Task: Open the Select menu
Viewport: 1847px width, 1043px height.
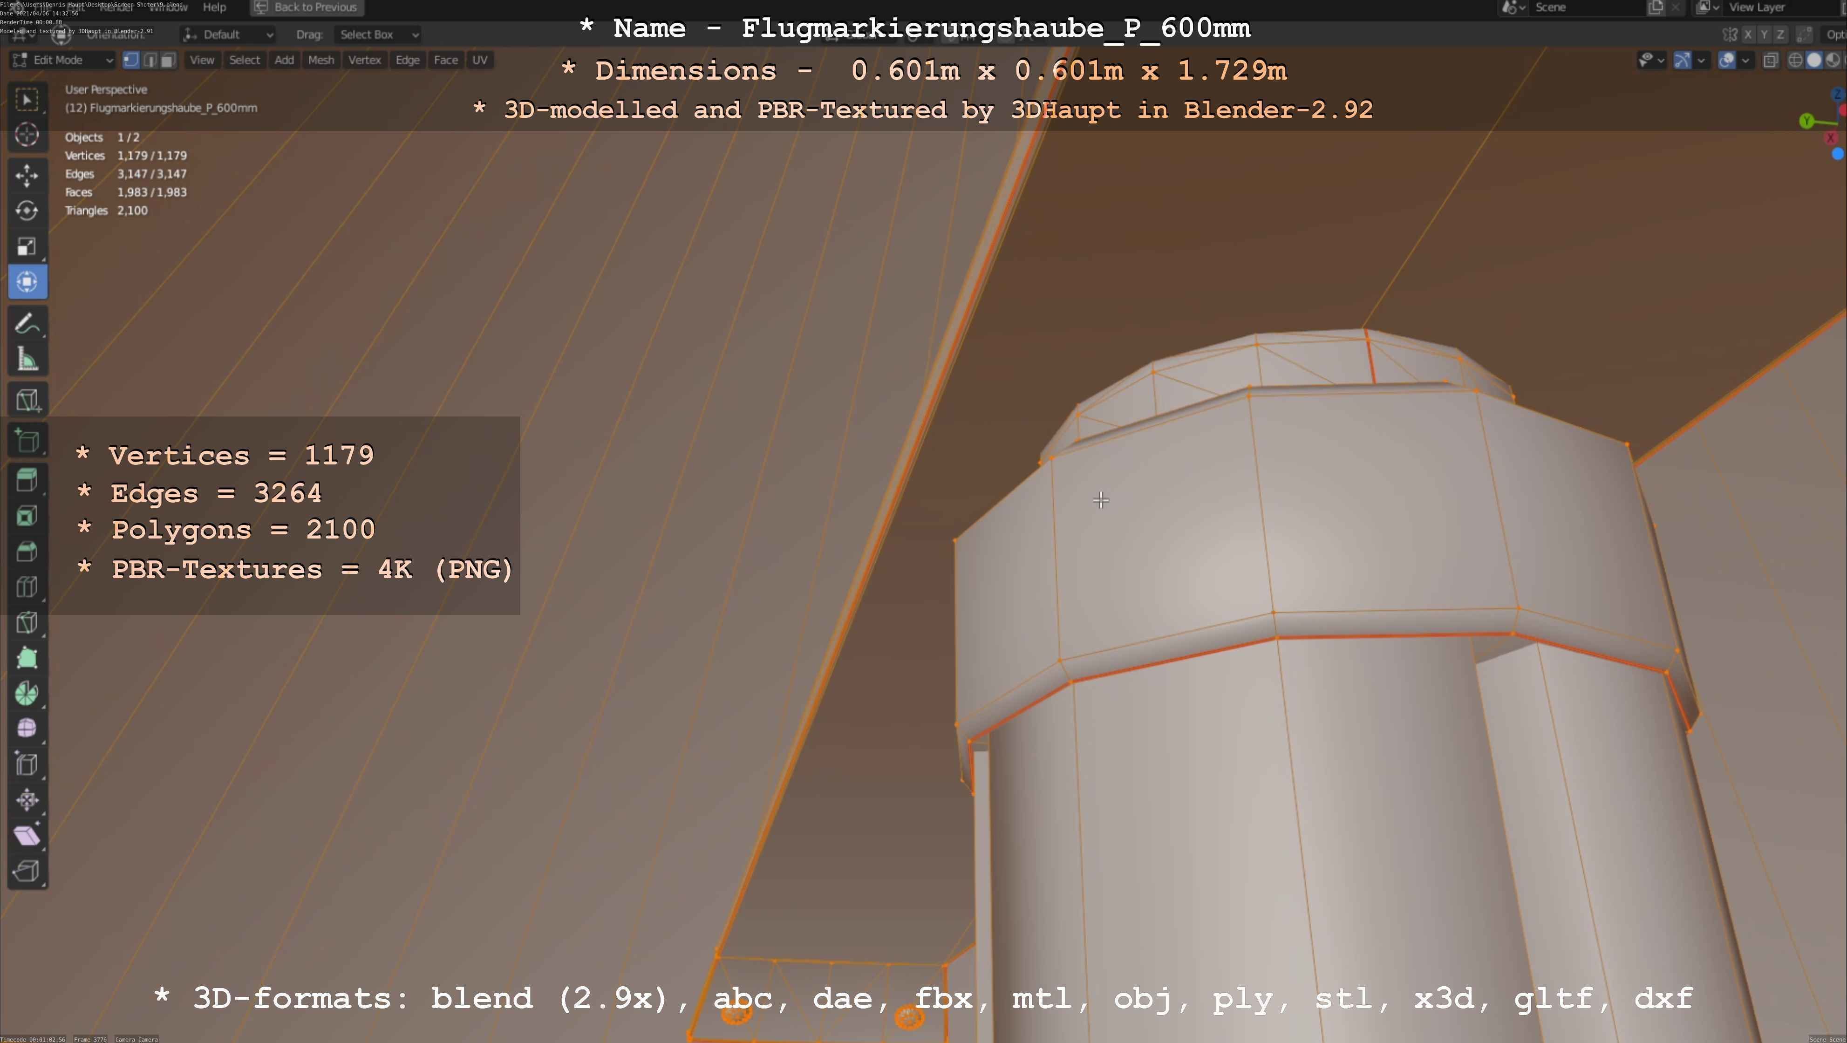Action: 245,60
